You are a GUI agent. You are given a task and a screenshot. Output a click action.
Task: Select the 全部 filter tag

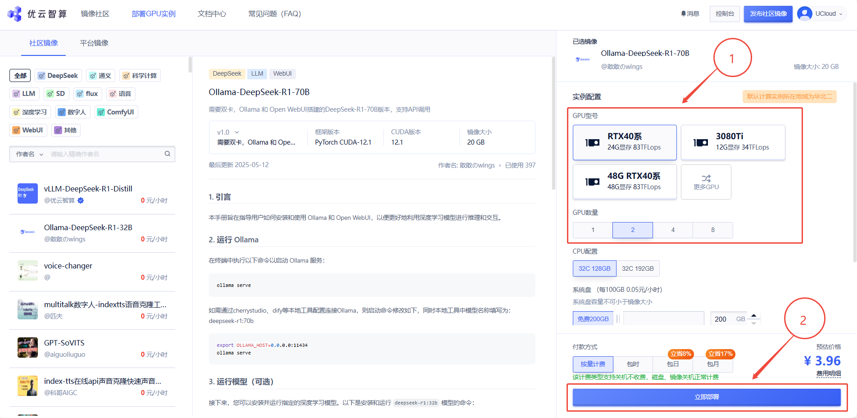point(20,76)
